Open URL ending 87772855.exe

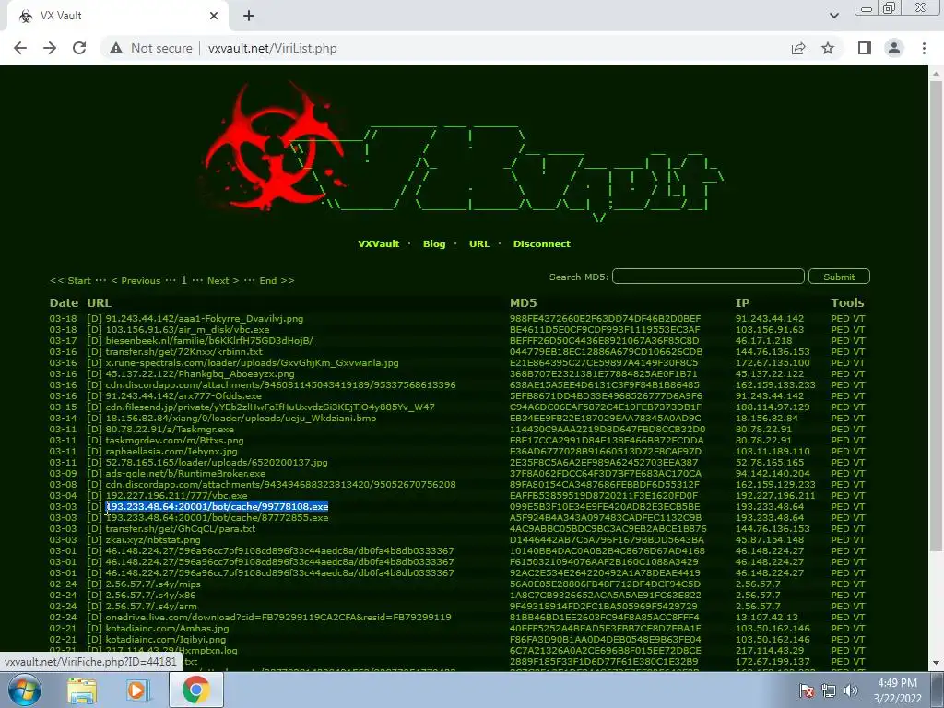click(217, 518)
